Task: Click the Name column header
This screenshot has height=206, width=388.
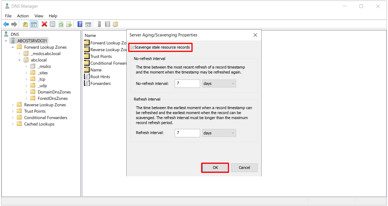Action: click(90, 36)
